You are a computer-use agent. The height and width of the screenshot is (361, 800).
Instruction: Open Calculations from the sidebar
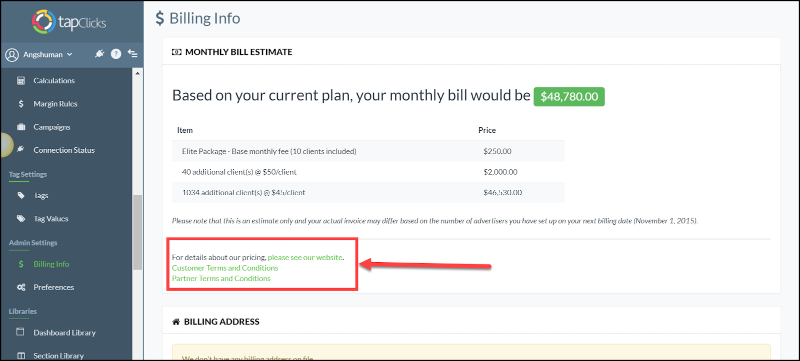[54, 80]
